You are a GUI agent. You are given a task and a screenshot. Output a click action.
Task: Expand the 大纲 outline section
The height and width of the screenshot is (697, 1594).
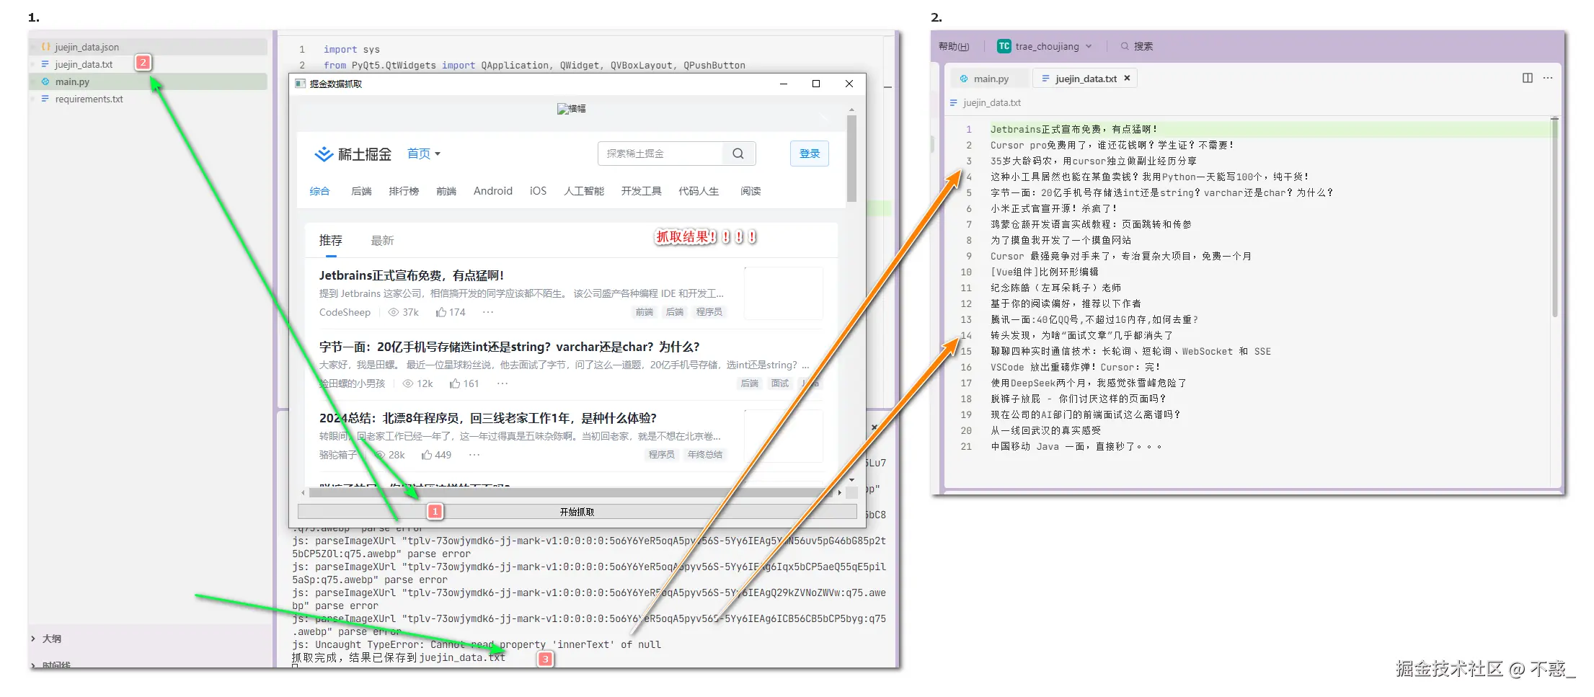(x=47, y=639)
